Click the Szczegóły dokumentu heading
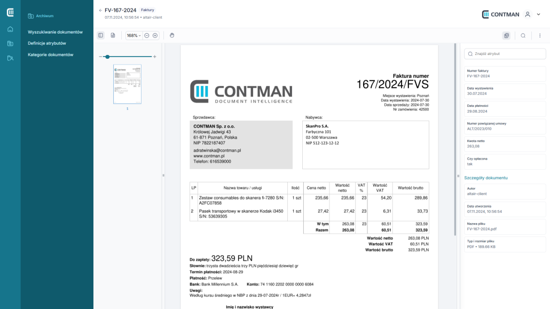The height and width of the screenshot is (309, 550). point(486,178)
